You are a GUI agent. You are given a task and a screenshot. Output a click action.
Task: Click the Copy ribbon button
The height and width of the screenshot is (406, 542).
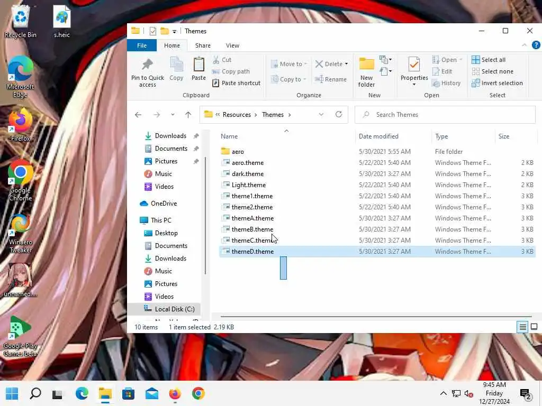click(176, 69)
